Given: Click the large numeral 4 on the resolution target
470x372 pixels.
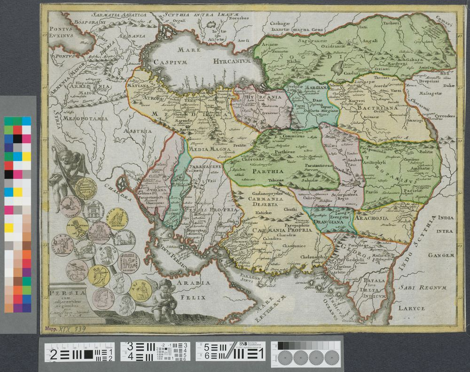Looking at the screenshot, I should point(130,356).
